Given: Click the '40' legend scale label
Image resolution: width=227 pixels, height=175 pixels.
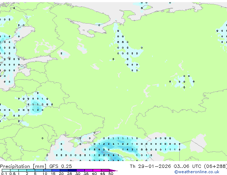Looking at the screenshot, I should pos(94,174).
